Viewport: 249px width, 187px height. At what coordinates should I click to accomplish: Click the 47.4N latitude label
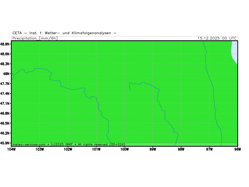click(5, 93)
